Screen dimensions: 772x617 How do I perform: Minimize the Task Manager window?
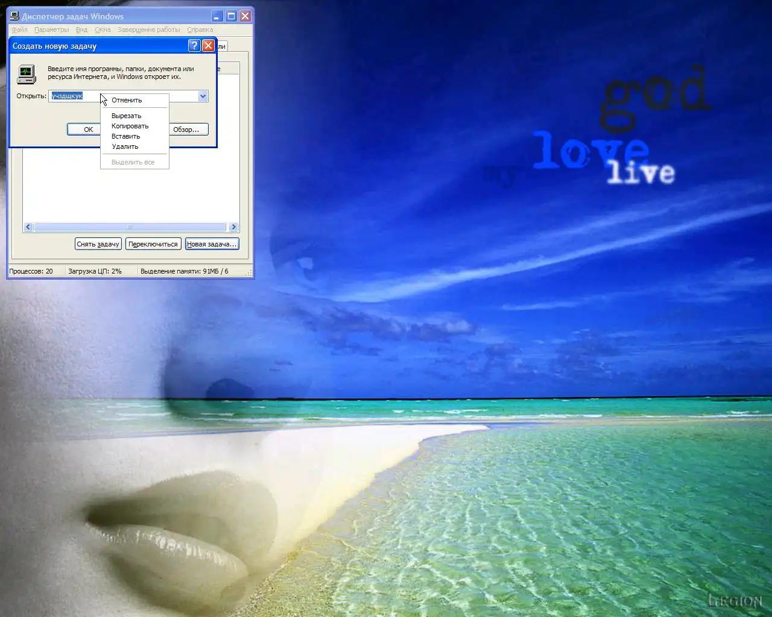tap(217, 16)
